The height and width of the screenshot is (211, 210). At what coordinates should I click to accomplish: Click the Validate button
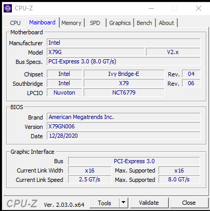tap(149, 203)
